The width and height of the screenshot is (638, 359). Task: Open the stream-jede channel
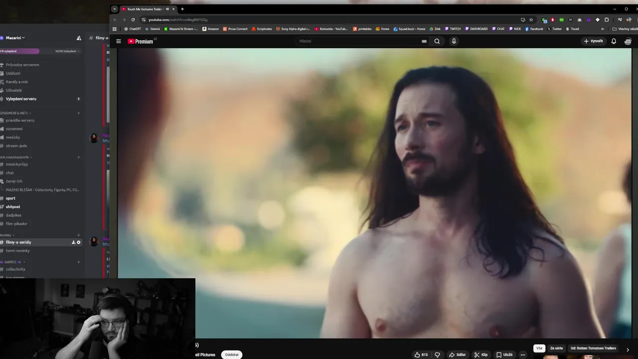pyautogui.click(x=16, y=146)
